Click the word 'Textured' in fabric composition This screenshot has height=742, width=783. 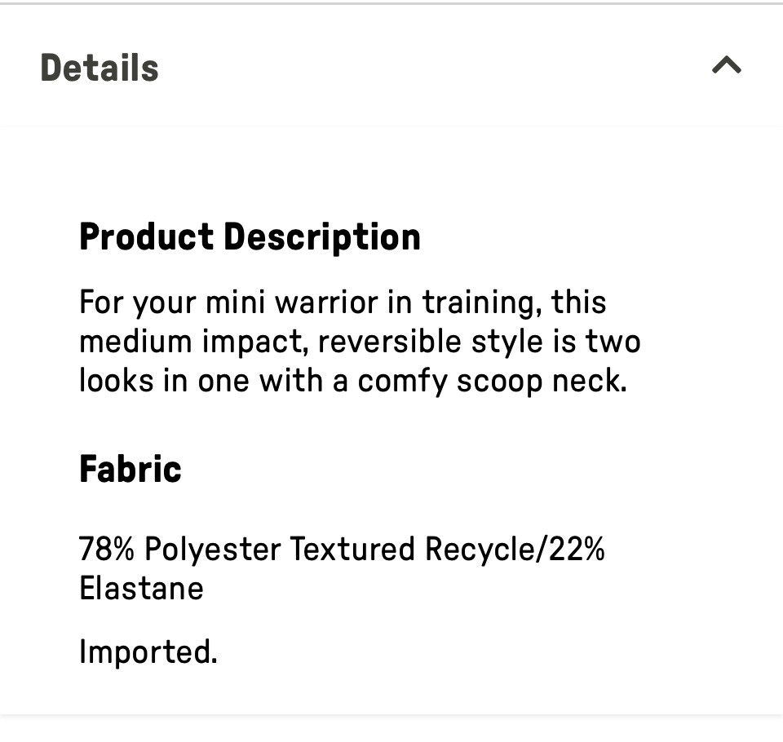coord(352,549)
